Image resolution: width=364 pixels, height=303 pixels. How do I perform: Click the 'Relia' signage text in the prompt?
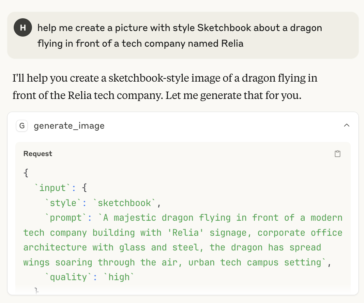click(186, 232)
